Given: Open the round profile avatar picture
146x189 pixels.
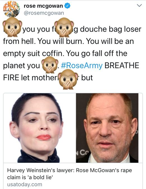Looking at the screenshot, I should click(x=11, y=9).
